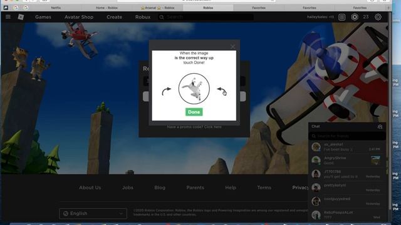Screen dimensions: 401x225
Task: Open the navbar settings gear
Action: (378, 17)
